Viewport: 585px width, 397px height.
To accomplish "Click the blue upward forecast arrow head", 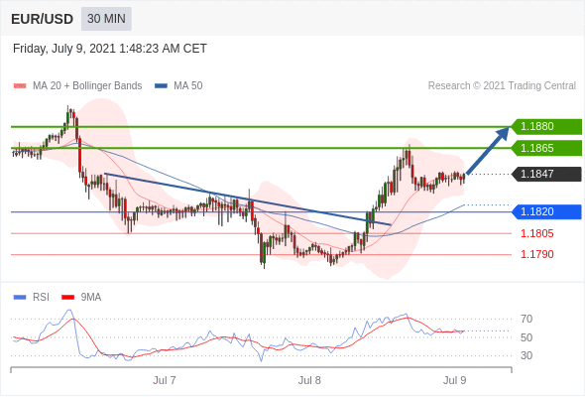I will (503, 134).
